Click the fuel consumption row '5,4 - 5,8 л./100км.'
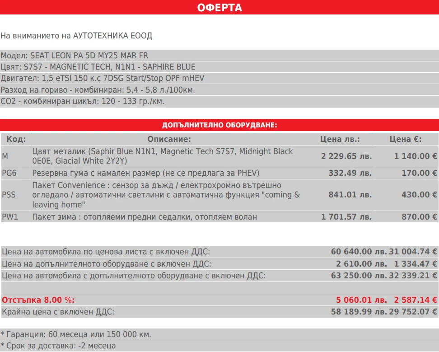Screen dimensions: 439x352 (x=219, y=90)
